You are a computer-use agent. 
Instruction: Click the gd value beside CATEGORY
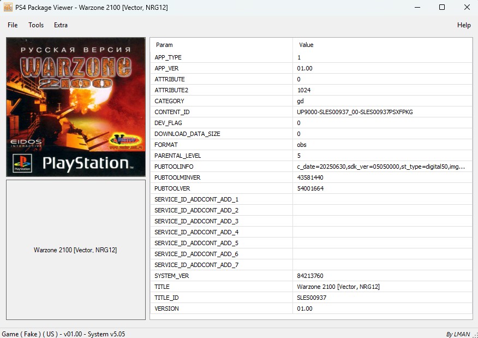[300, 101]
